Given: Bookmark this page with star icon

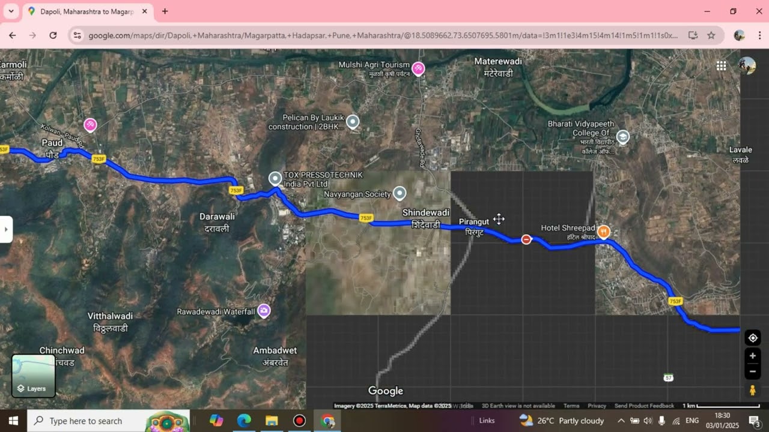Looking at the screenshot, I should (711, 35).
